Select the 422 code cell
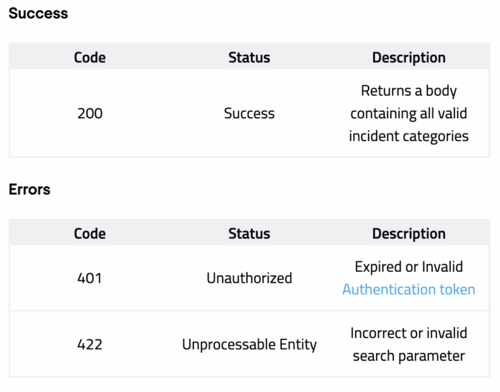This screenshot has height=392, width=500. point(90,344)
